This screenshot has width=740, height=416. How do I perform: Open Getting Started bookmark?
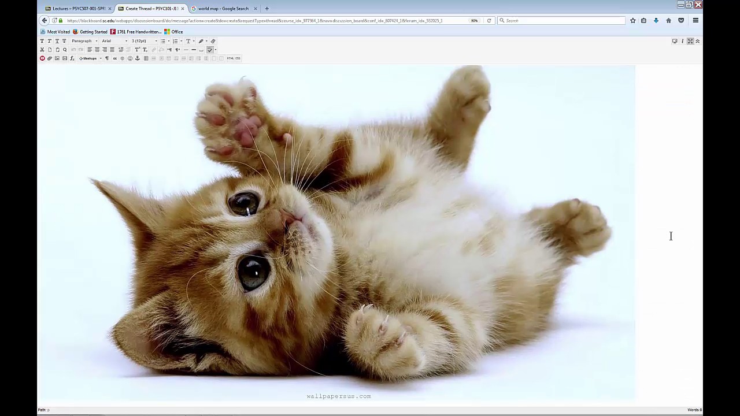tap(90, 32)
